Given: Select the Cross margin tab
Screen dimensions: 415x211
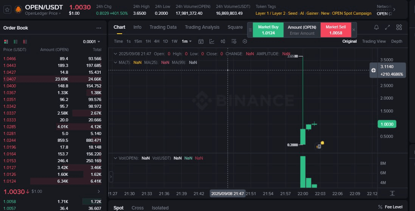Looking at the screenshot, I should click(138, 208).
